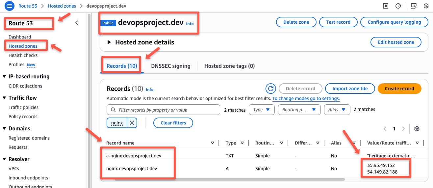Sort by Type column arrow
This screenshot has height=188, width=433.
(x=242, y=143)
